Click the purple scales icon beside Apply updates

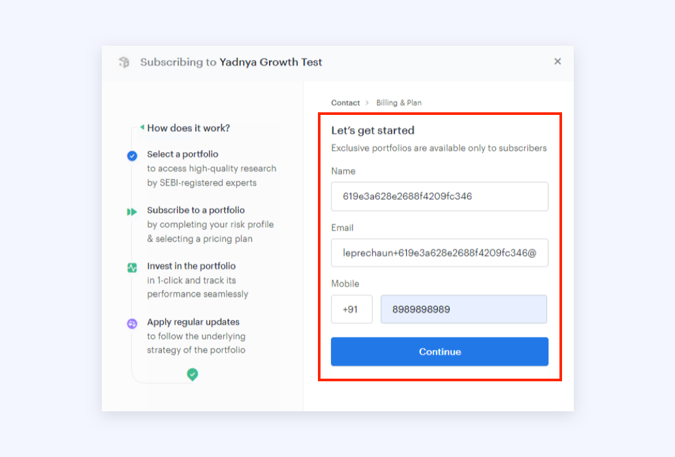point(132,324)
